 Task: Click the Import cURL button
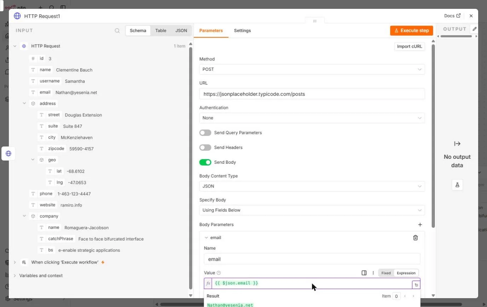(410, 46)
